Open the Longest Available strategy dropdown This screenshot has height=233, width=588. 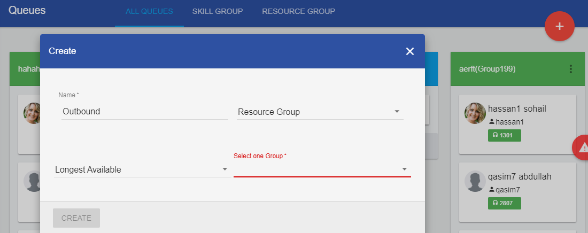[x=141, y=169]
